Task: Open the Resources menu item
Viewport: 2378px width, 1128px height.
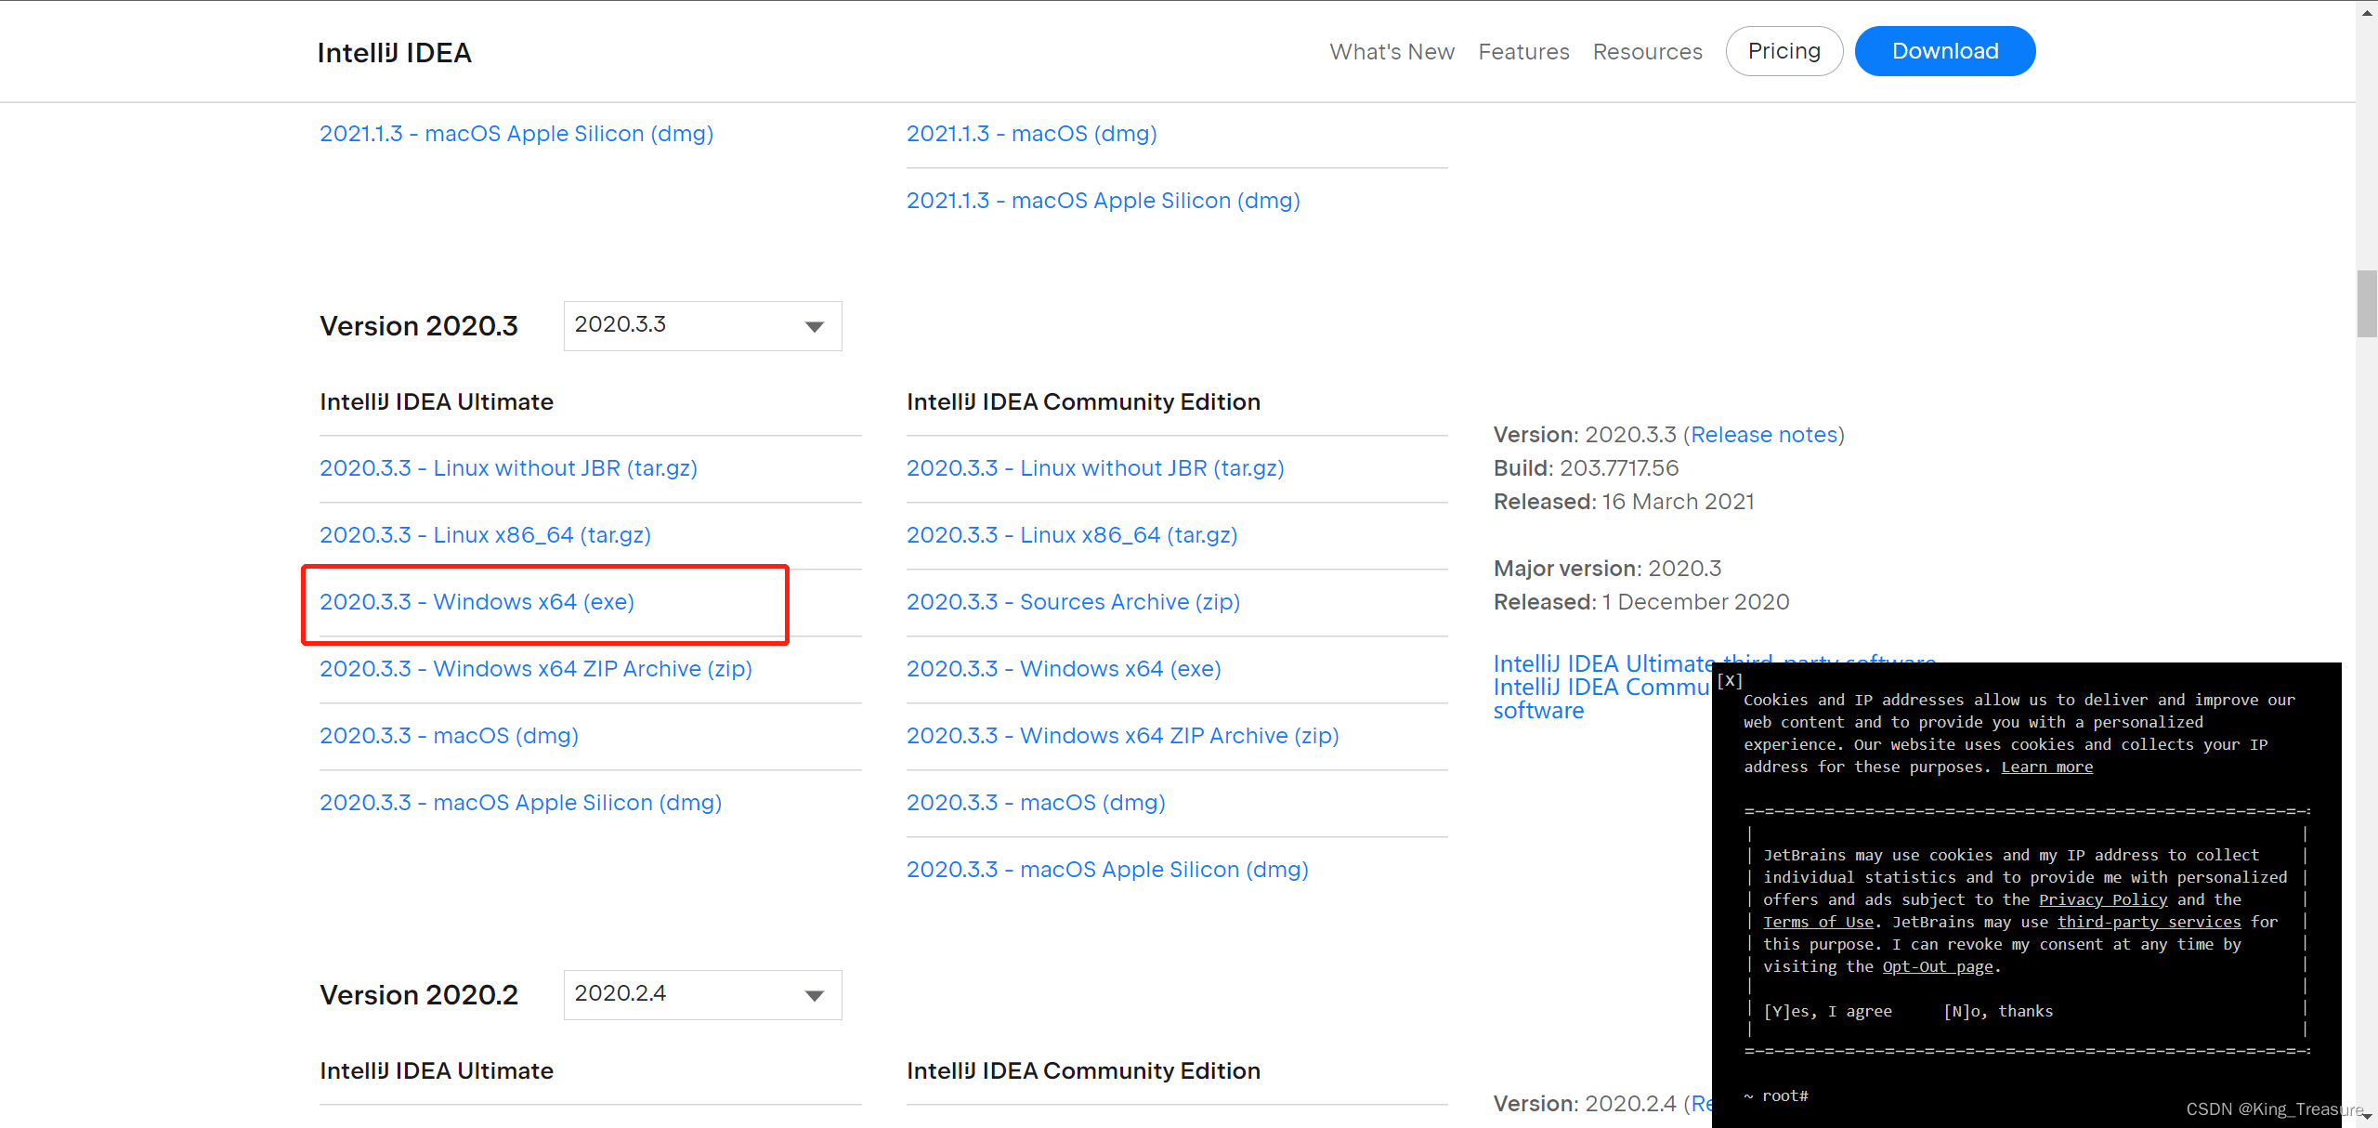Action: (x=1647, y=52)
